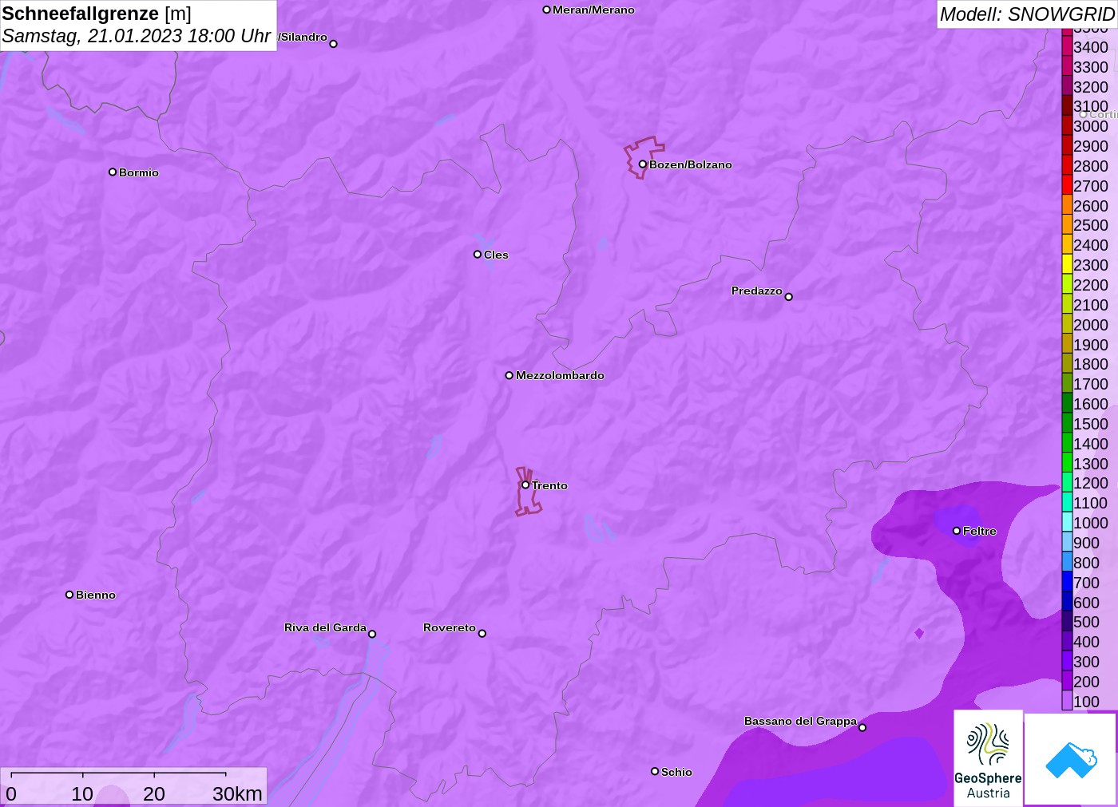Click the Rovereto marker dot

(482, 634)
